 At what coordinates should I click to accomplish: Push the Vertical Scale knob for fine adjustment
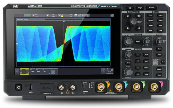[x=129, y=72]
